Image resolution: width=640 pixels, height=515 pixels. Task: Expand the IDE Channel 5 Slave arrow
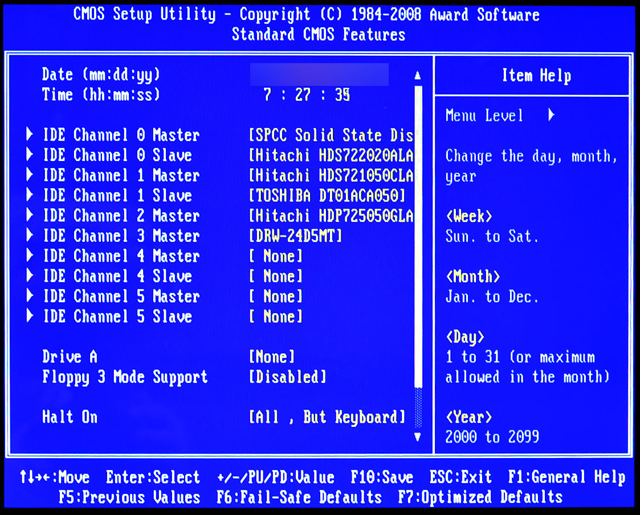(30, 316)
